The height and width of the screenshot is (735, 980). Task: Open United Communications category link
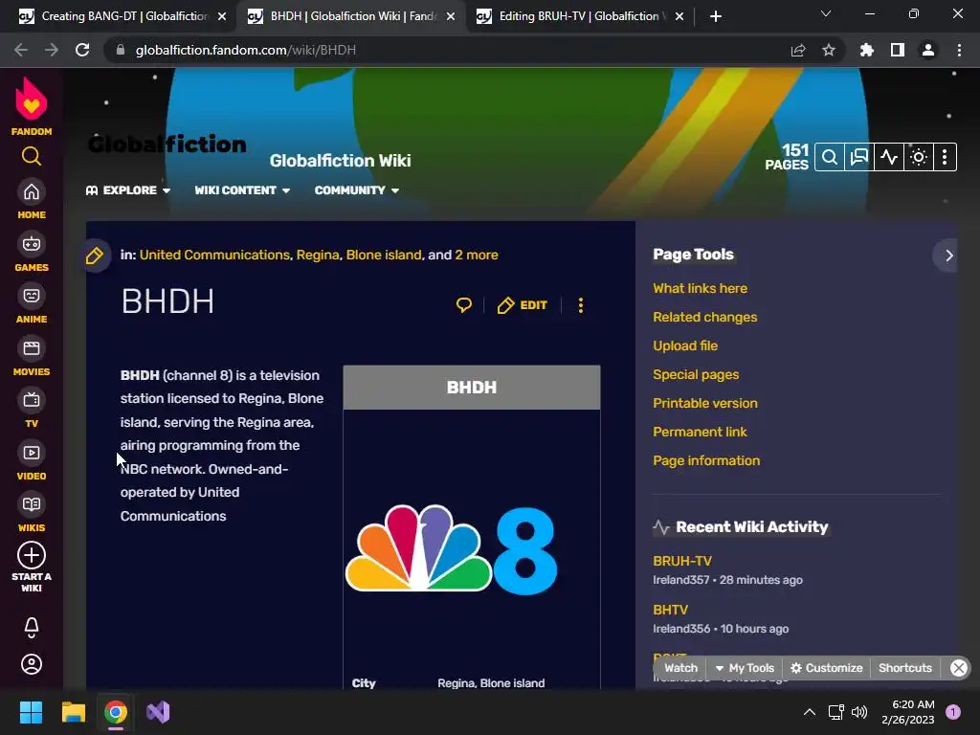[214, 255]
